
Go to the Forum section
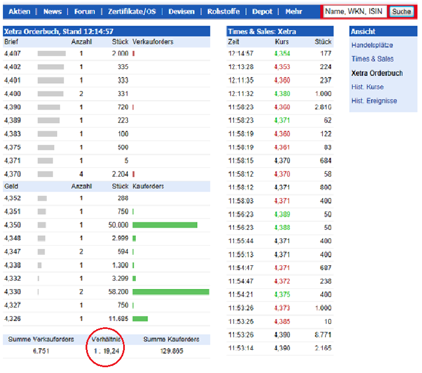84,12
